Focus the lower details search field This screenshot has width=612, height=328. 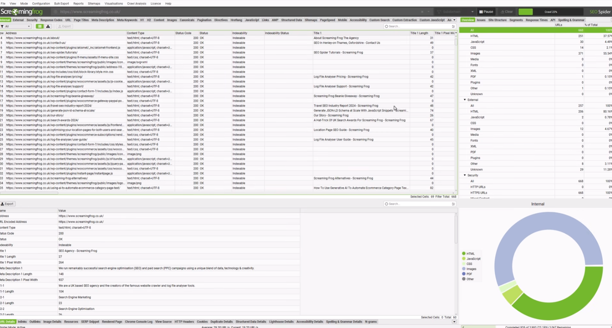click(x=419, y=204)
